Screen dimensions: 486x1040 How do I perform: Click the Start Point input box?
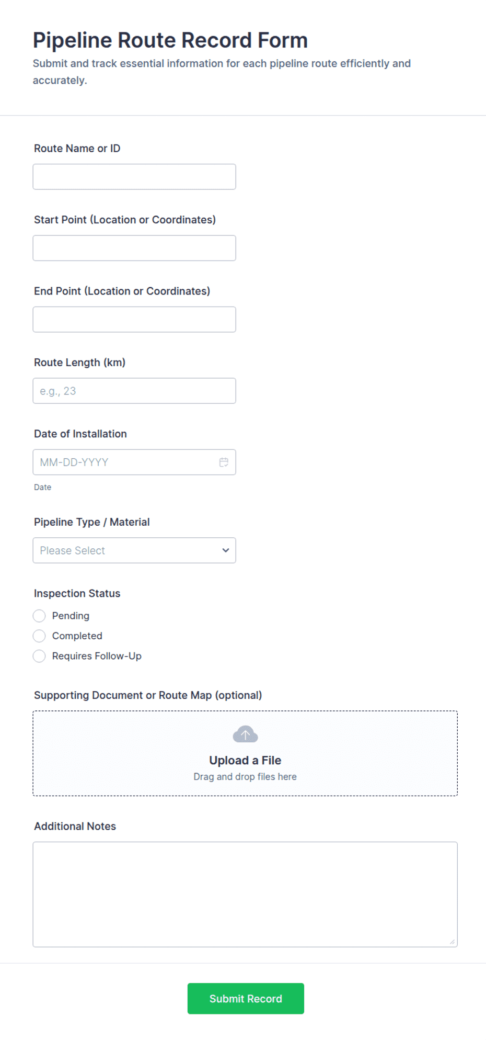134,248
